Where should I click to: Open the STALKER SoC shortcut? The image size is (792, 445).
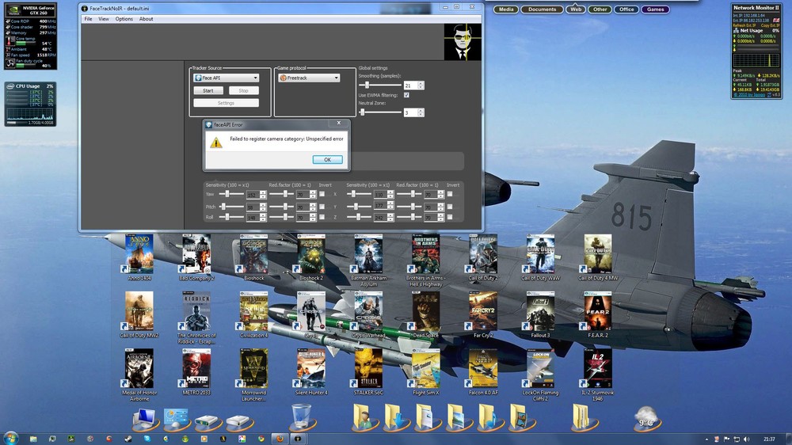coord(369,372)
